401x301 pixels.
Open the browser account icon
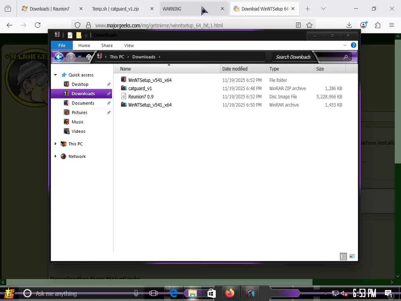point(363,25)
